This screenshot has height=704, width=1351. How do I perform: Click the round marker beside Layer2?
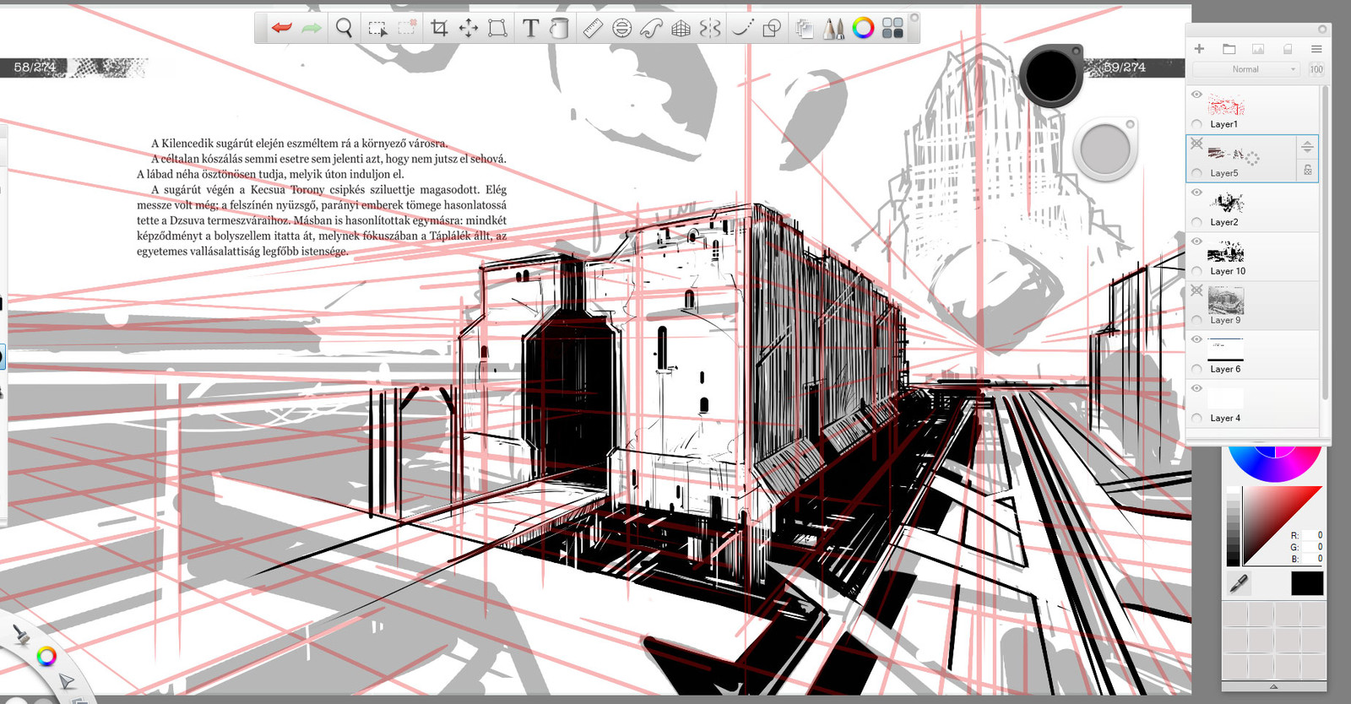[x=1196, y=222]
